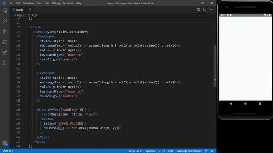Open the Terminal menu
This screenshot has width=273, height=153.
point(68,3)
